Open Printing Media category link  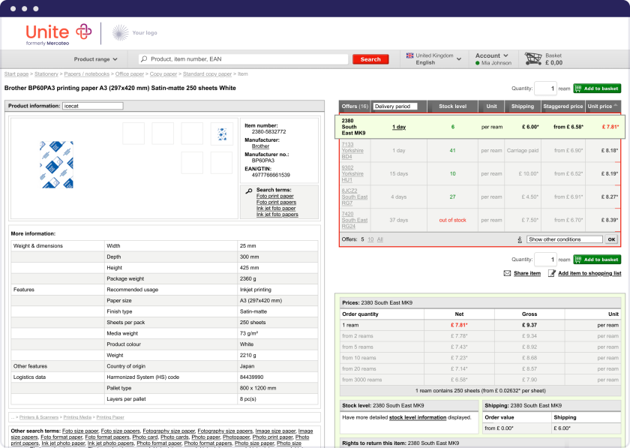pos(77,417)
